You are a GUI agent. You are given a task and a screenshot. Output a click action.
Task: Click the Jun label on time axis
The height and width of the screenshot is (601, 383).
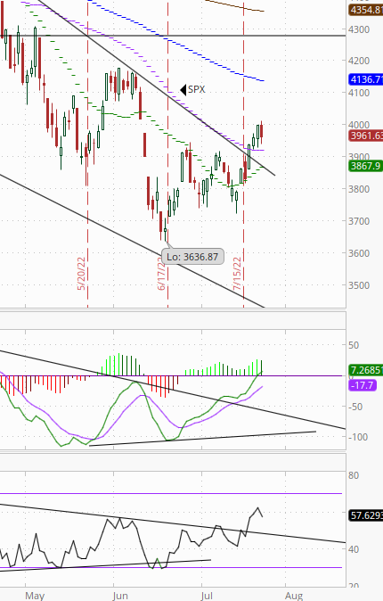click(x=120, y=596)
